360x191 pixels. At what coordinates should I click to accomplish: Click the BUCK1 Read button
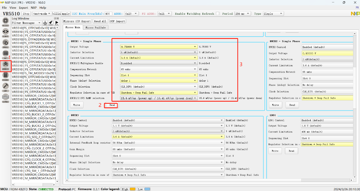[112, 105]
